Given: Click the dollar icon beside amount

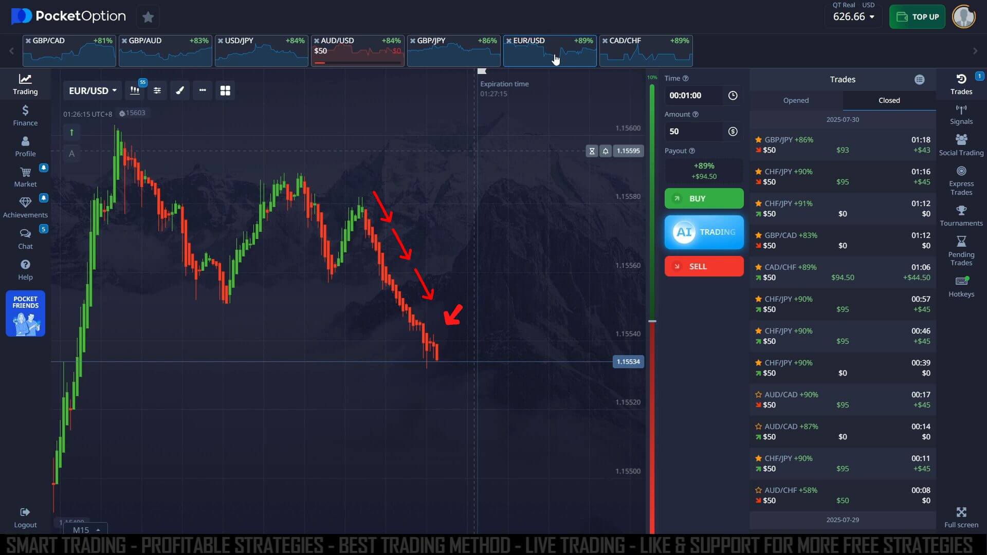Looking at the screenshot, I should point(733,132).
